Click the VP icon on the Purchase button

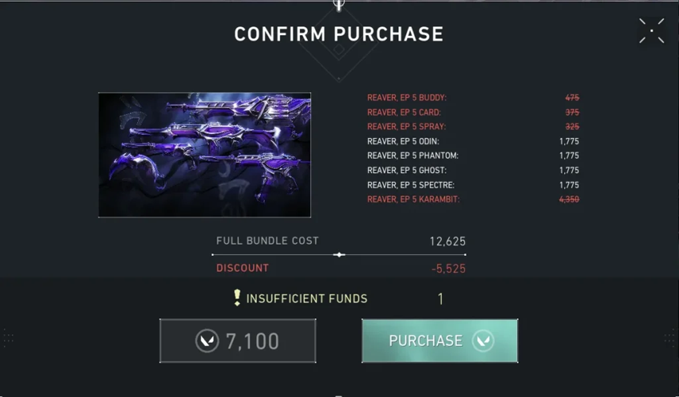pyautogui.click(x=482, y=341)
